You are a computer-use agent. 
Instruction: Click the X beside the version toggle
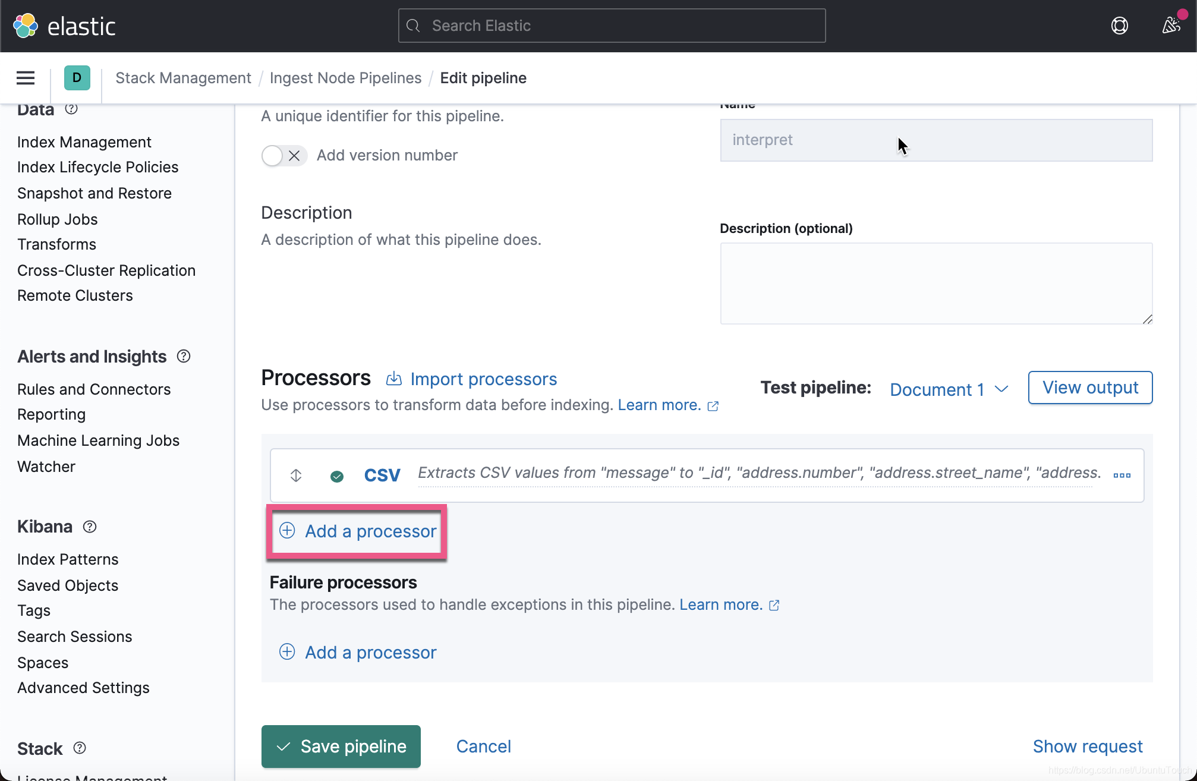pos(294,155)
